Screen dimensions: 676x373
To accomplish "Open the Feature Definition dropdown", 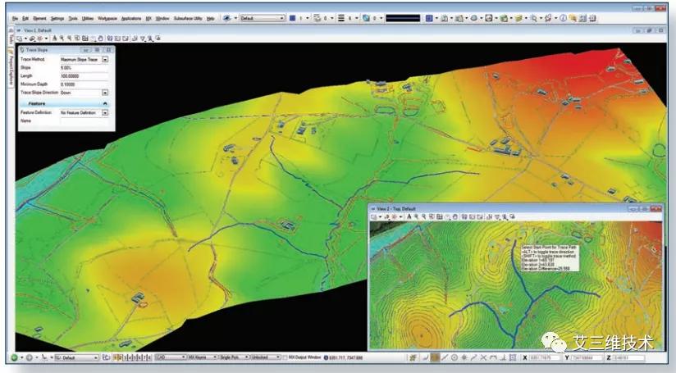I will 105,112.
